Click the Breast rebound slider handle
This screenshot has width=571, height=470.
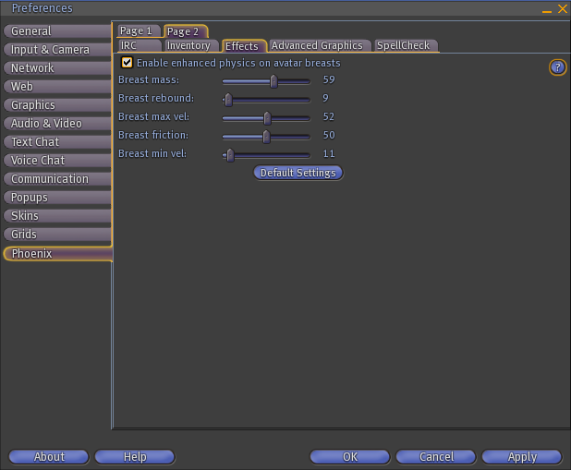(x=228, y=99)
